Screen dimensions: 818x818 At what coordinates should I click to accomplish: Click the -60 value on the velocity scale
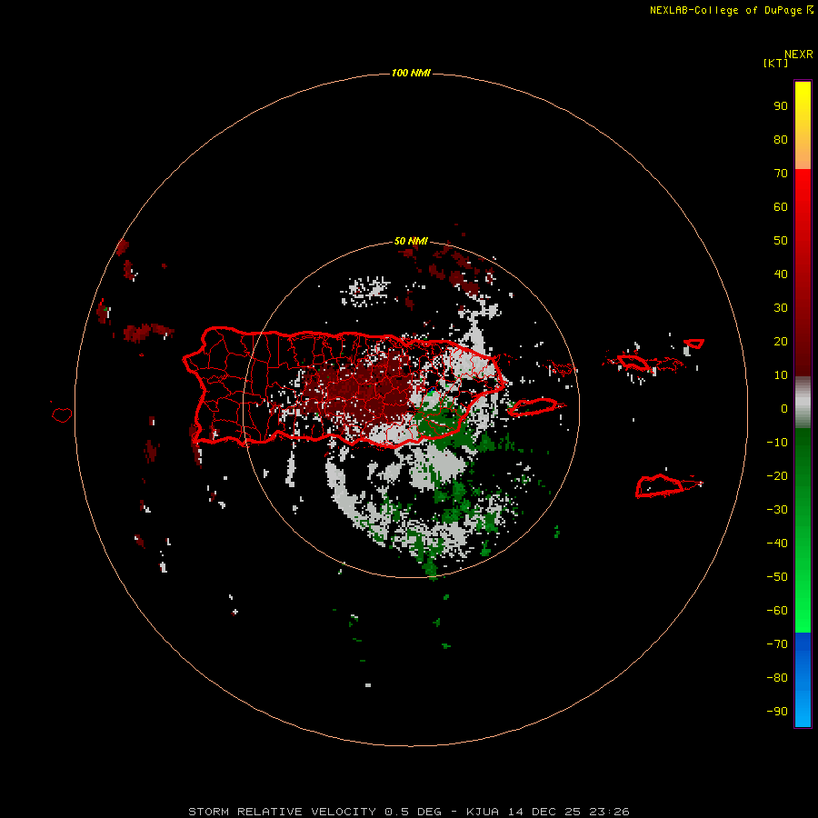[777, 611]
